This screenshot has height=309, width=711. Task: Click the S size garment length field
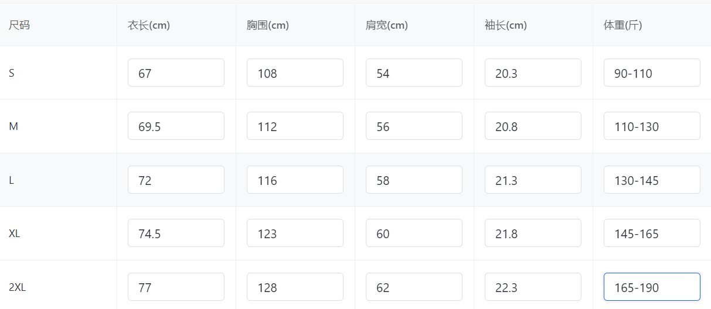click(x=176, y=73)
